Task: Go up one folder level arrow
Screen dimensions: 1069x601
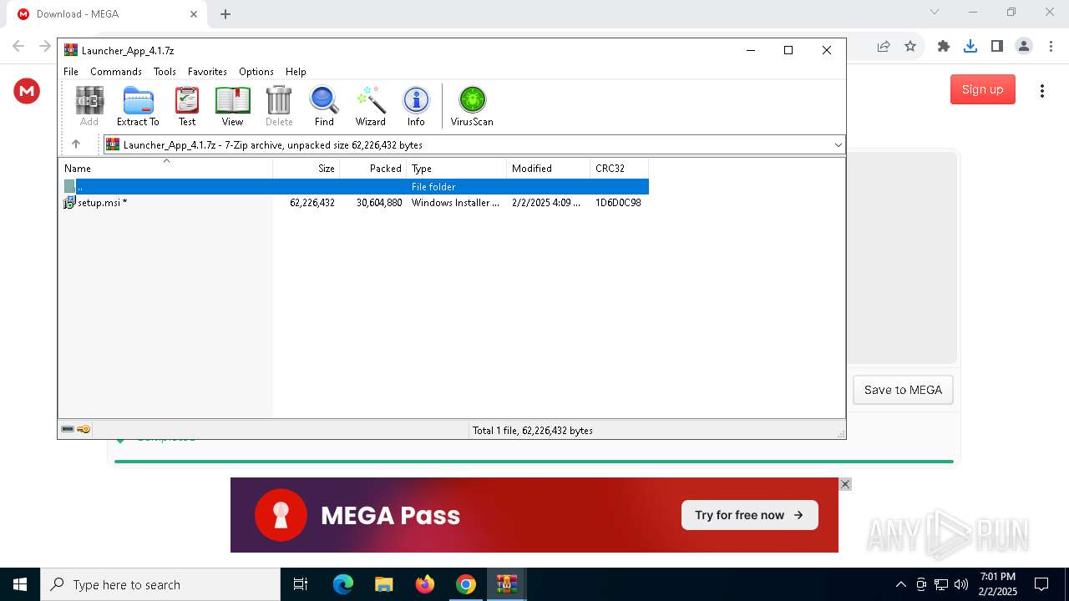Action: (x=76, y=144)
